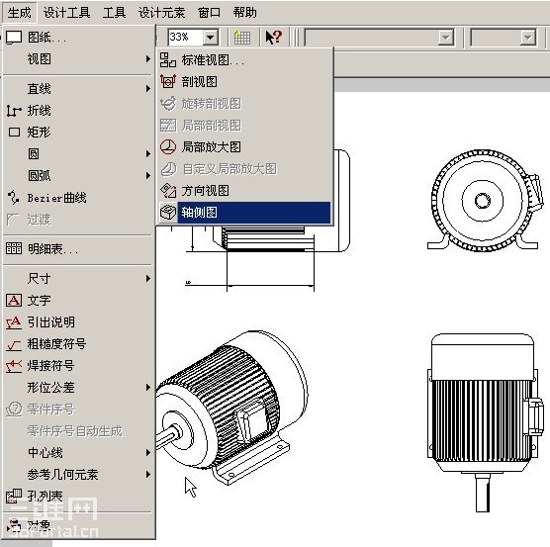Click the drawing sheet icon beside 图纸
Screen dimensions: 550x547
tap(14, 37)
